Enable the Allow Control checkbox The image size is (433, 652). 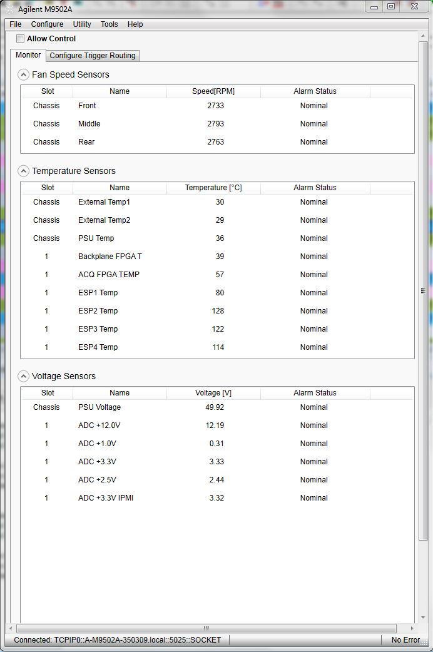pyautogui.click(x=21, y=39)
